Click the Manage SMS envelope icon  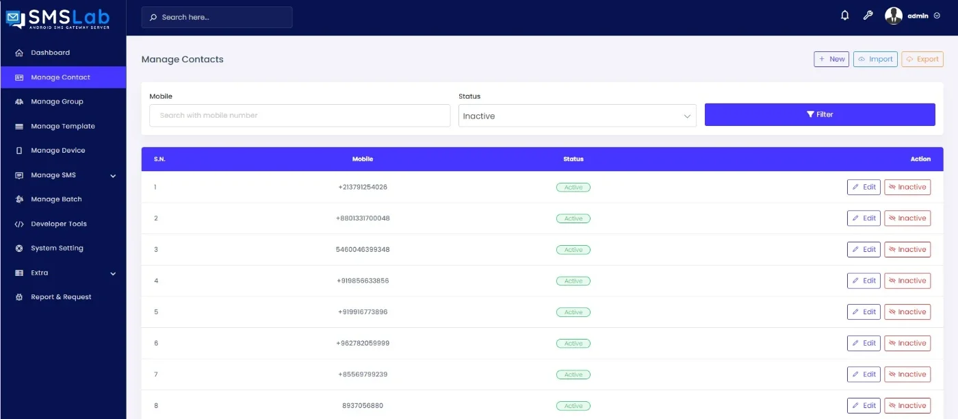click(x=19, y=175)
